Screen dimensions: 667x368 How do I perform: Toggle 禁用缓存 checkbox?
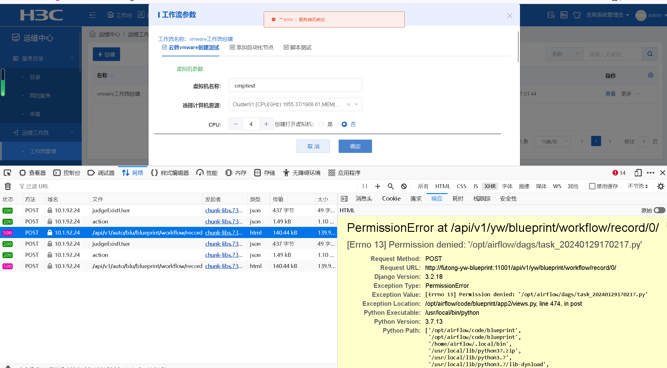(592, 186)
